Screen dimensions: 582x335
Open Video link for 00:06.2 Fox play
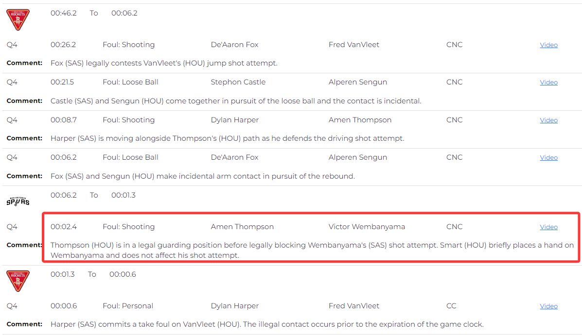pyautogui.click(x=548, y=157)
